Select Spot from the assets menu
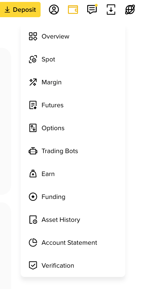Viewport: 144px width, 289px height. 73,59
